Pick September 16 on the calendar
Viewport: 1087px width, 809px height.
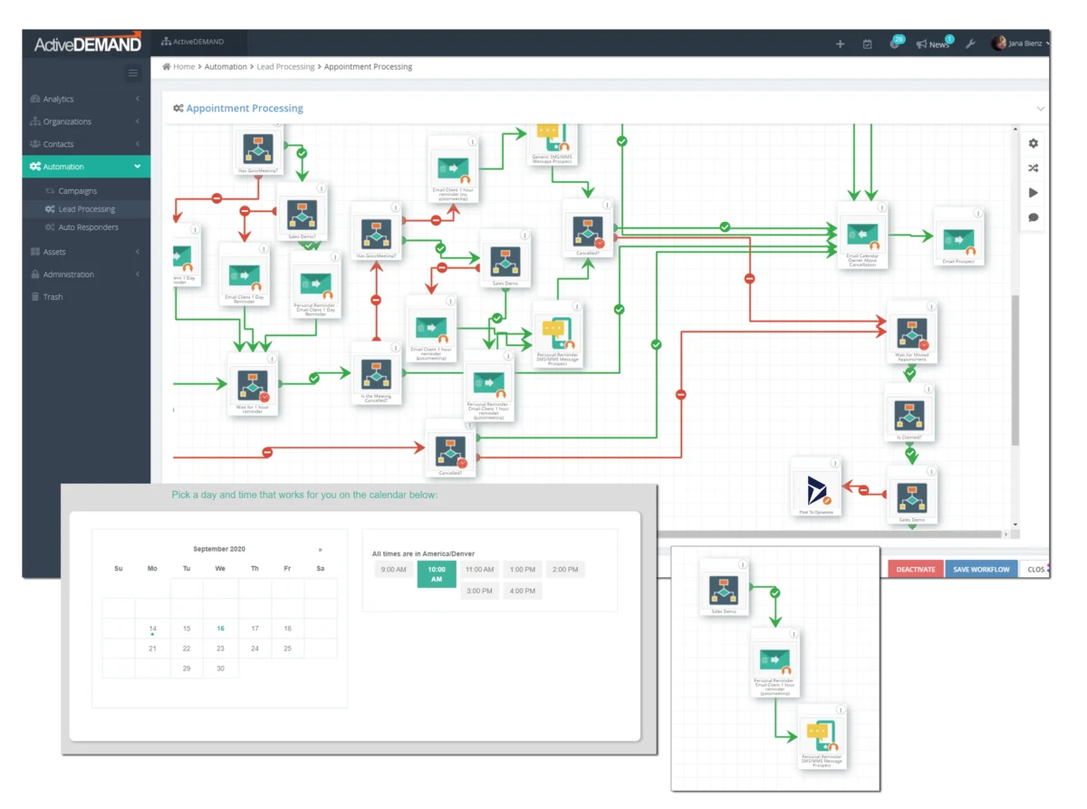pos(220,628)
